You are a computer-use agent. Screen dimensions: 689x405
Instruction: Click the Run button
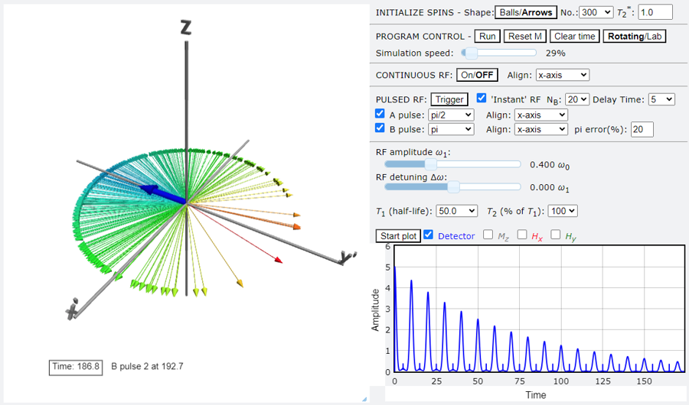click(x=486, y=37)
